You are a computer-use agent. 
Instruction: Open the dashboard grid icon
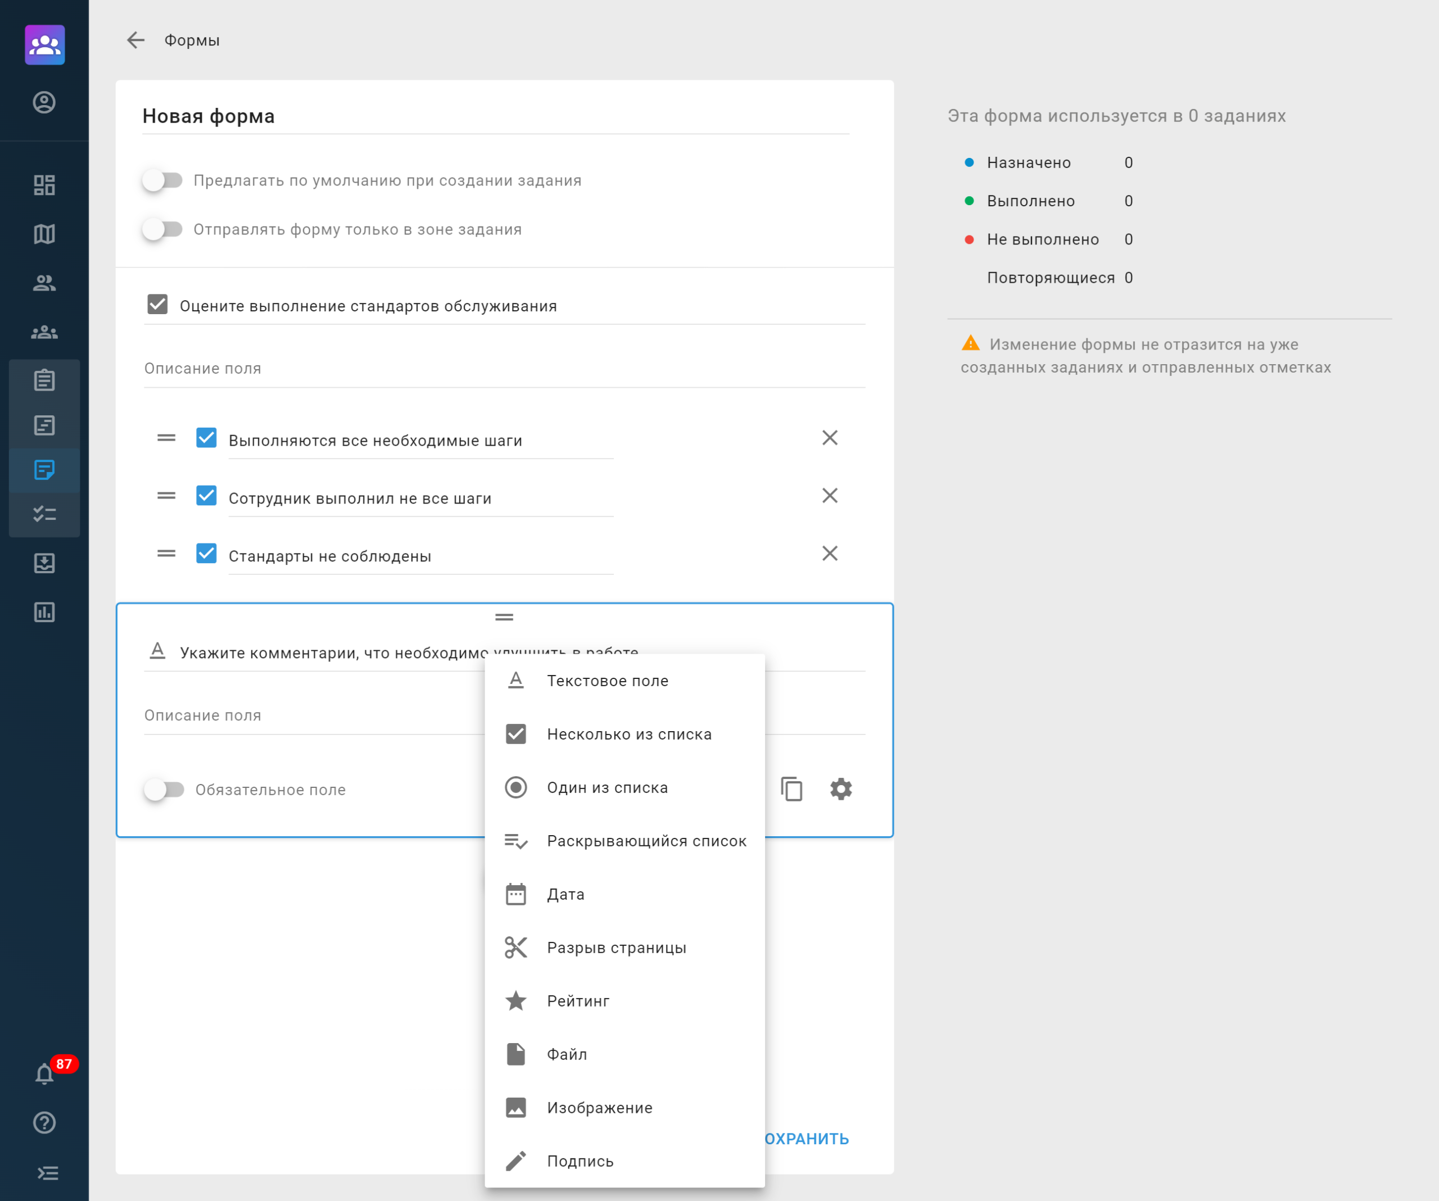pos(44,185)
